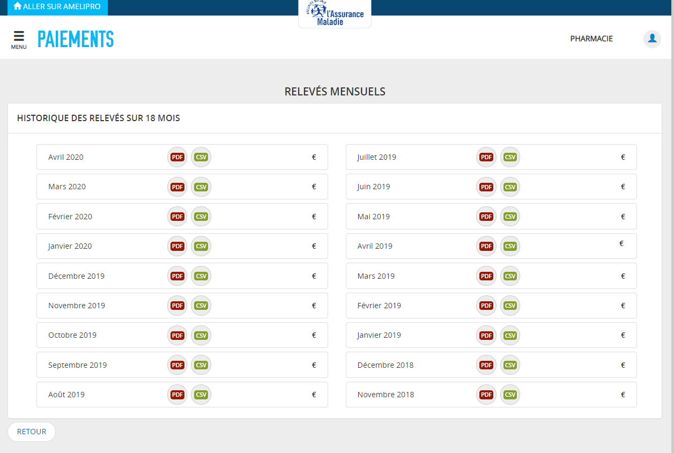This screenshot has height=453, width=674.
Task: Open the Janvier 2020 PDF statement
Action: (x=177, y=246)
